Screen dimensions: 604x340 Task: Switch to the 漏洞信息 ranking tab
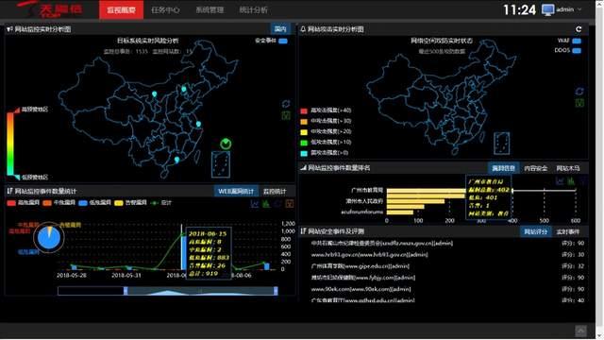pos(503,168)
